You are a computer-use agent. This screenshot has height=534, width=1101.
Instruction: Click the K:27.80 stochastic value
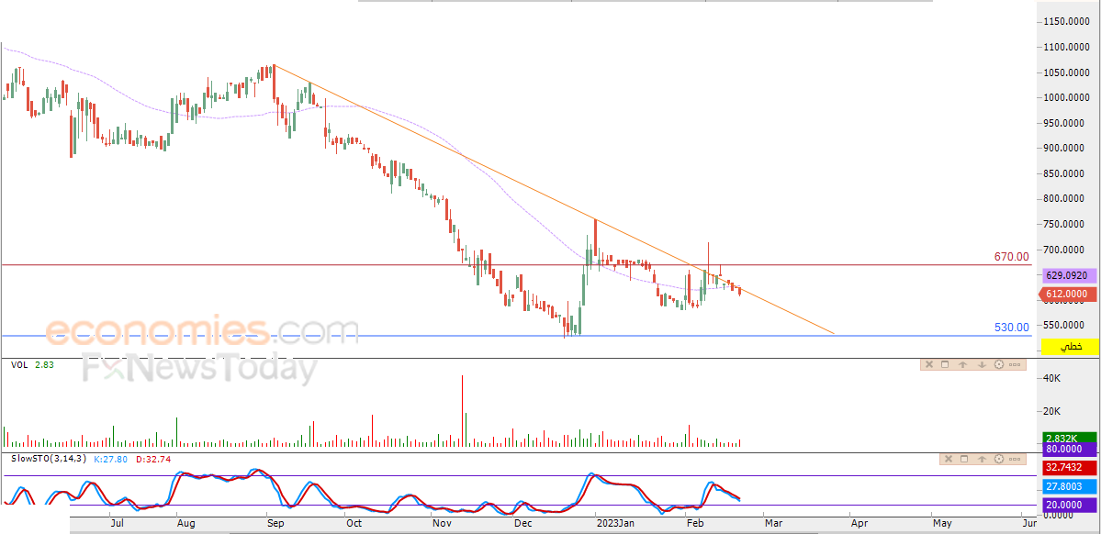[x=110, y=459]
